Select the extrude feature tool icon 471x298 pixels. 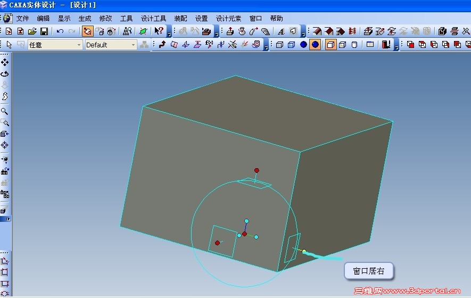coord(230,31)
